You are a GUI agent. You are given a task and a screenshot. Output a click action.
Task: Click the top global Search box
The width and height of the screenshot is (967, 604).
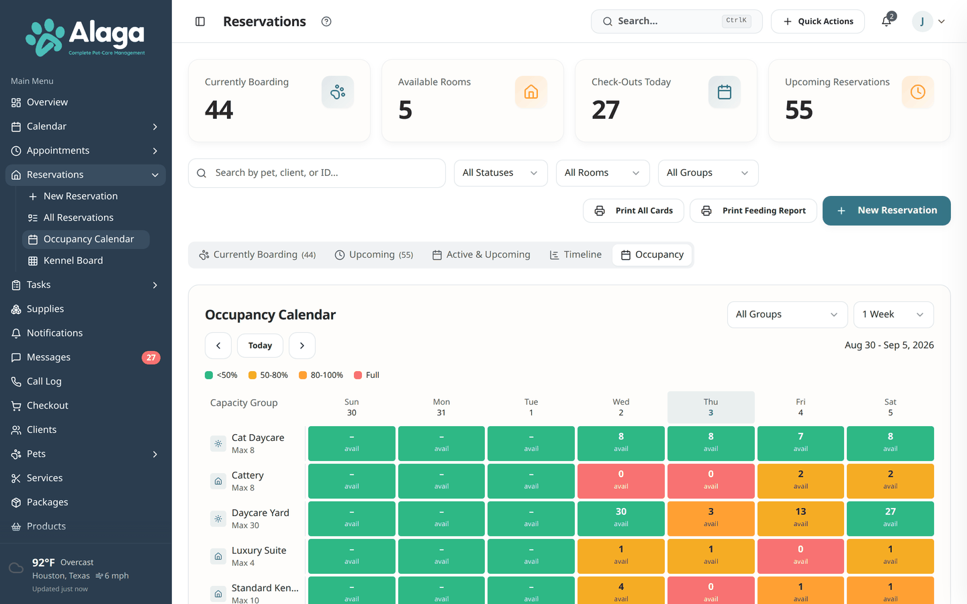pyautogui.click(x=677, y=21)
